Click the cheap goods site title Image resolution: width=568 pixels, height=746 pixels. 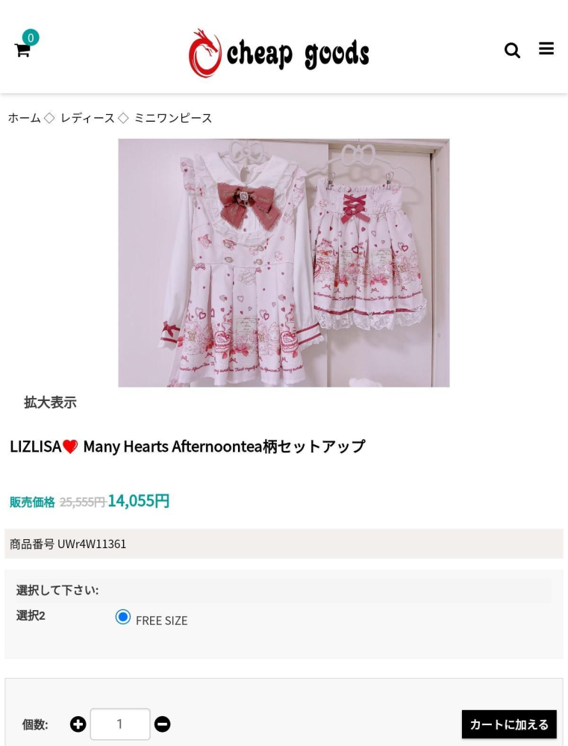click(x=298, y=54)
